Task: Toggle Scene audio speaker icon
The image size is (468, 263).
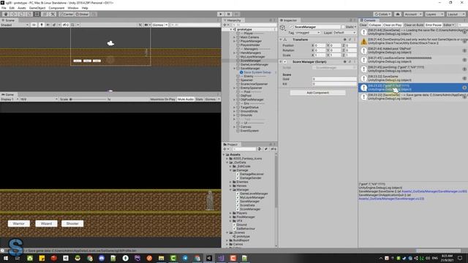Action: pyautogui.click(x=48, y=25)
